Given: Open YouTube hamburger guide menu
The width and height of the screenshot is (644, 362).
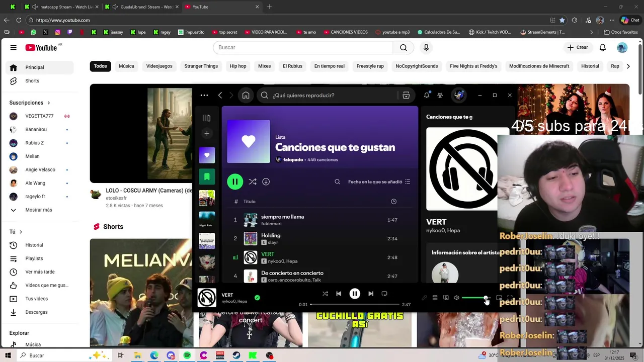Looking at the screenshot, I should (x=14, y=48).
